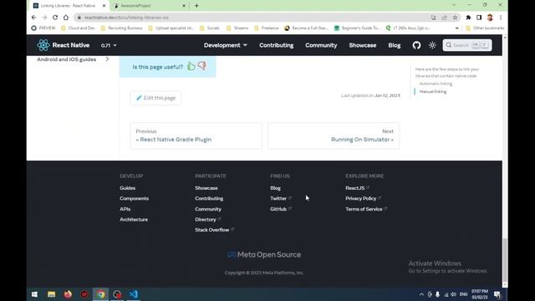Viewport: 535px width, 301px height.
Task: Open the side panel icon in Chrome
Action: point(479,18)
